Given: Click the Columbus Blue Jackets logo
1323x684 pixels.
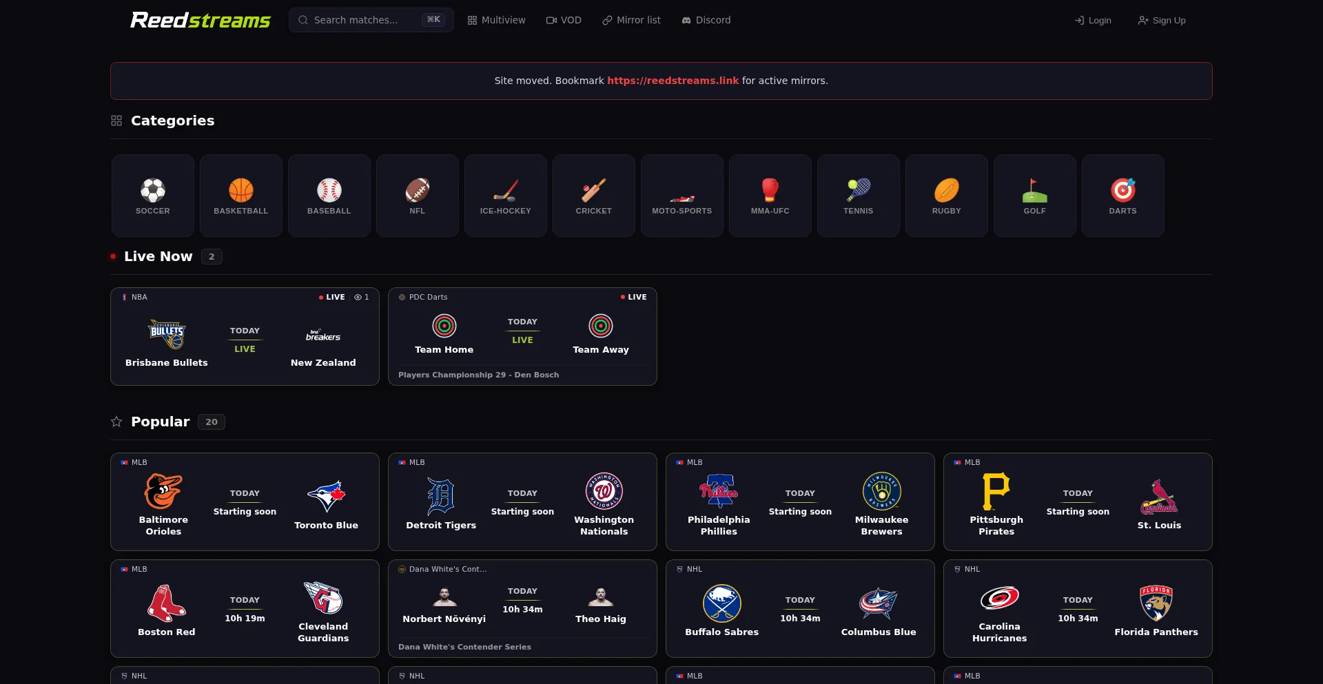Looking at the screenshot, I should (x=879, y=603).
